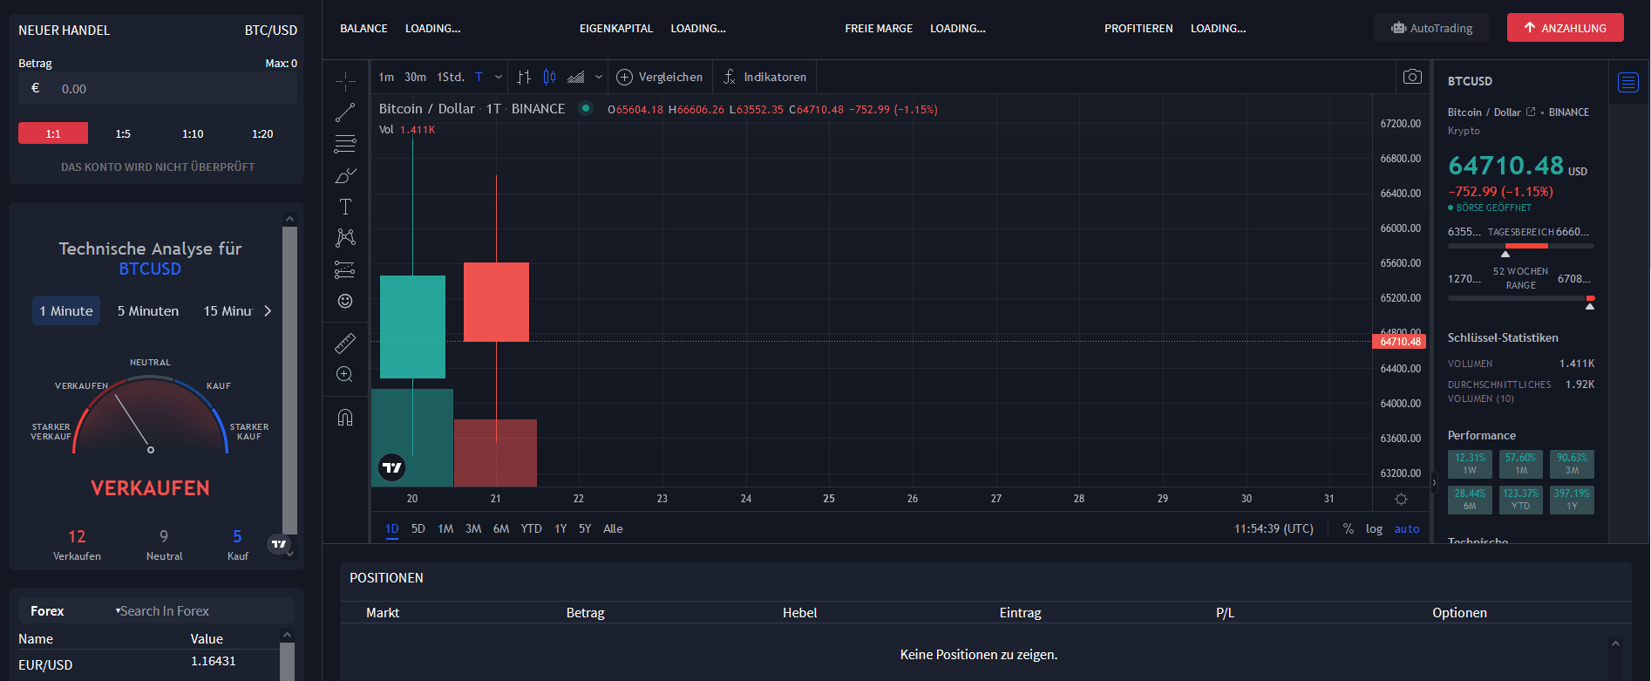Viewport: 1651px width, 681px height.
Task: Choose the 1m interval
Action: tap(386, 77)
